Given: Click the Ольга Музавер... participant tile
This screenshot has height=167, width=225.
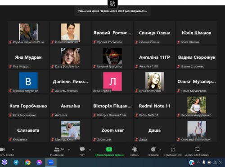Looking at the screenshot, I should [197, 82].
